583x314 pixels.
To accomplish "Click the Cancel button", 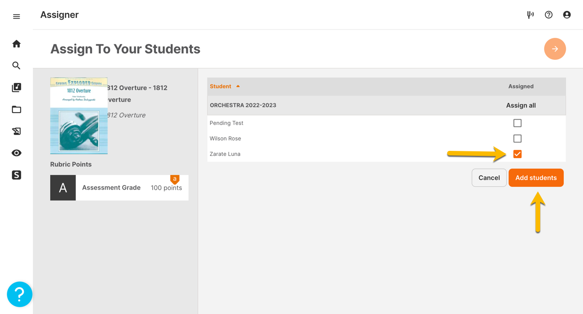I will tap(489, 178).
